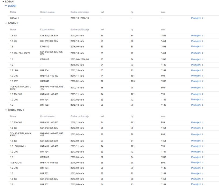Click the chevron after Promijeni for LOGAN II 1.5 dCi 63 kW

203,36
